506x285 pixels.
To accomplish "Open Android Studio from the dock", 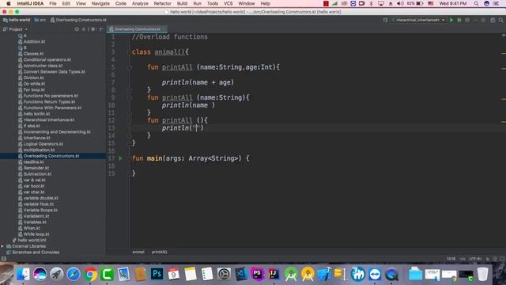I will [291, 275].
